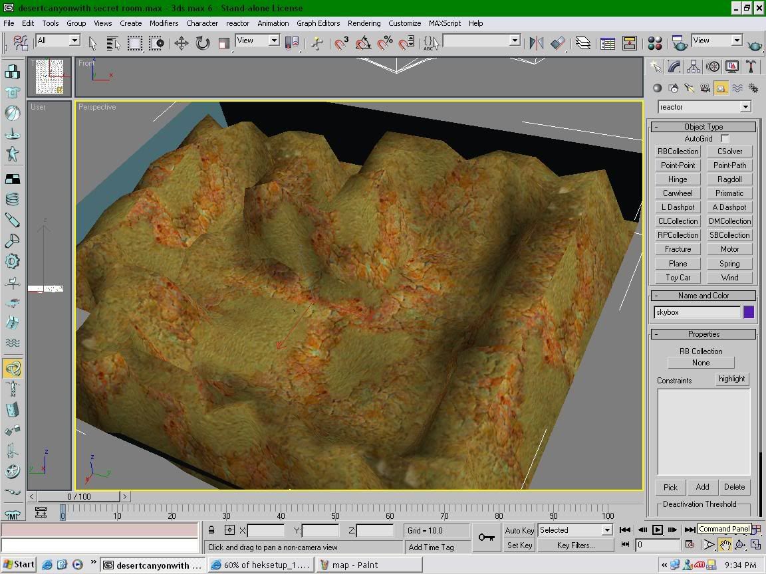This screenshot has height=574, width=766.
Task: Click the Pick button under Constraints
Action: tap(670, 487)
